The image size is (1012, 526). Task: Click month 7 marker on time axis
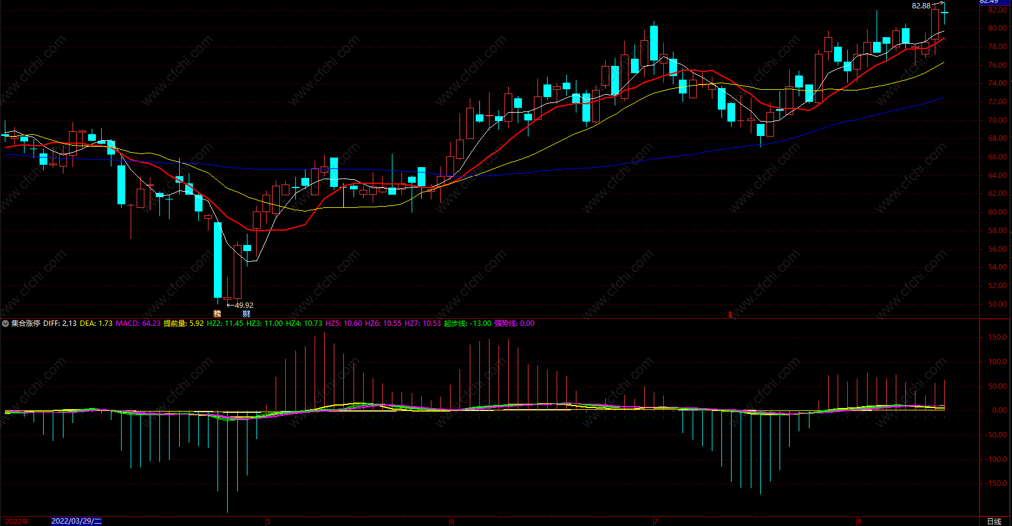coord(655,521)
